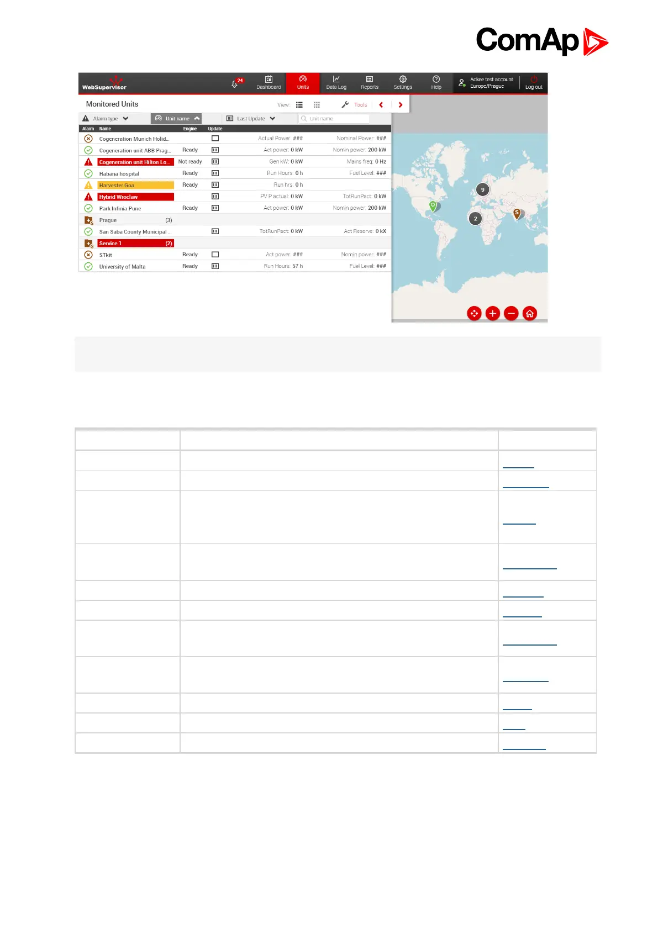Click the brown S map pin in India

click(x=517, y=214)
